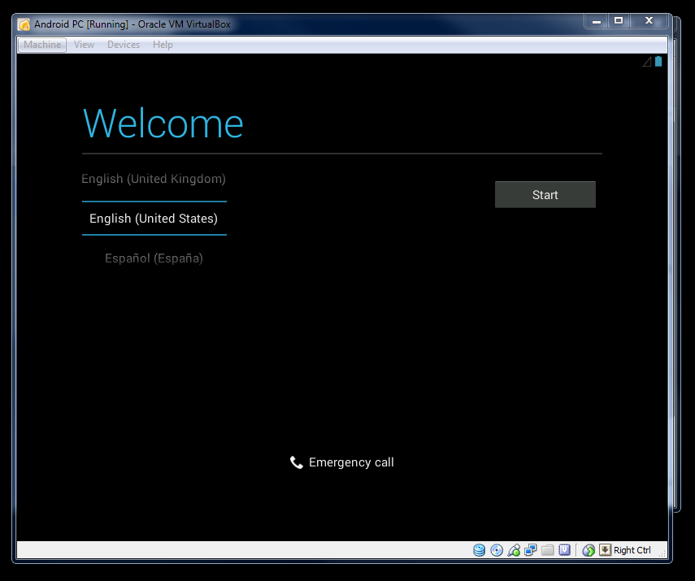Click the keyboard capture down-arrow icon

pyautogui.click(x=605, y=549)
